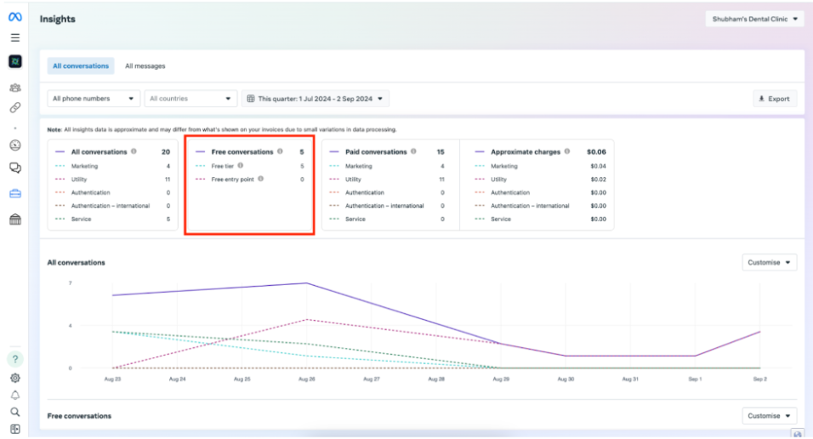Open Customise for All conversations chart
The height and width of the screenshot is (439, 813).
click(769, 262)
